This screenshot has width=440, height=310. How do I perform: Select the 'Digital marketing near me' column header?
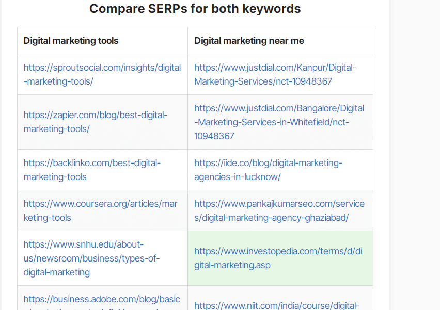coord(249,41)
